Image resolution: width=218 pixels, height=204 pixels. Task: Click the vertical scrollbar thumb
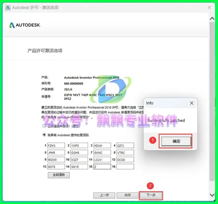point(212,101)
